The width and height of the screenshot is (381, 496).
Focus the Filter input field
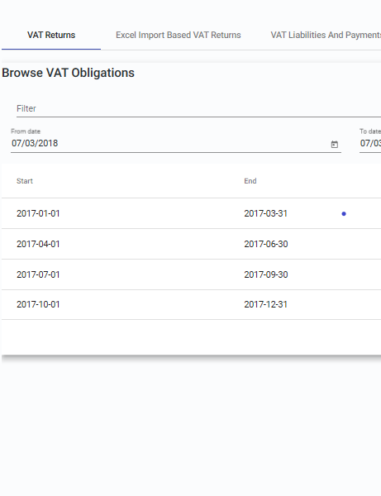point(198,108)
